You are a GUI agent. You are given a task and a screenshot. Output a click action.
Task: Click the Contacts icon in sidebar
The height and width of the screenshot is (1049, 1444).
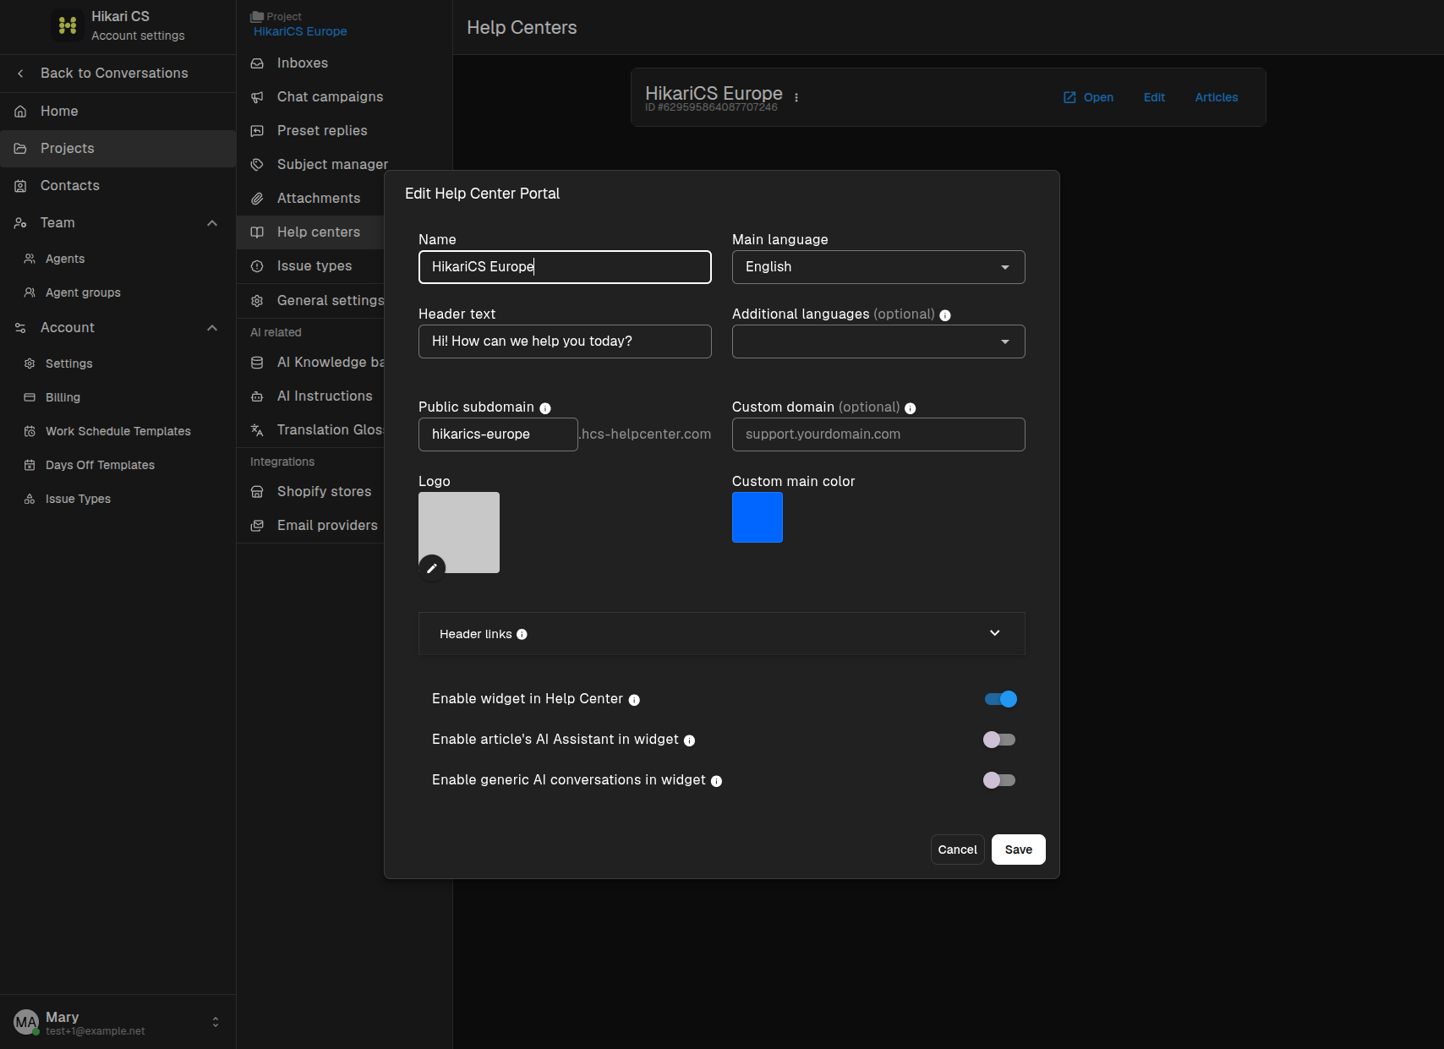[x=20, y=186]
